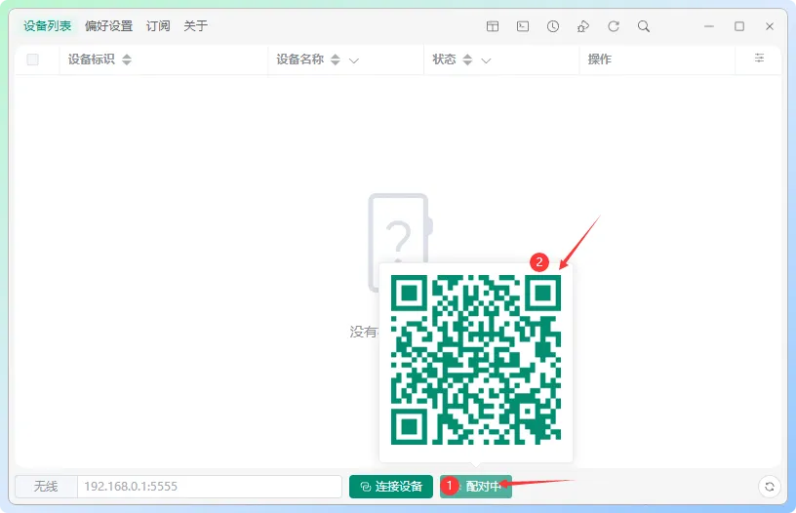Image resolution: width=796 pixels, height=513 pixels.
Task: Open the scheduled tasks clock icon
Action: point(553,26)
